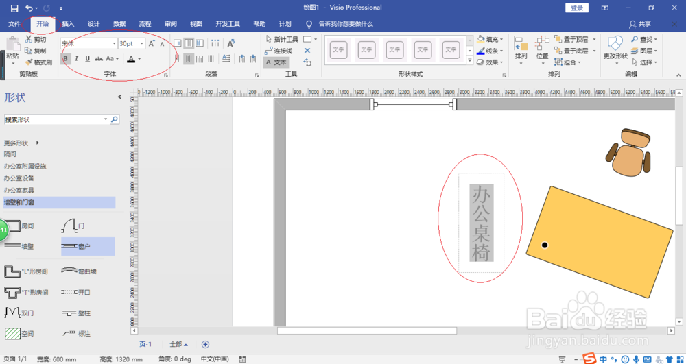This screenshot has height=364, width=686.
Task: Decrease font size with the smaller A icon
Action: (x=162, y=43)
